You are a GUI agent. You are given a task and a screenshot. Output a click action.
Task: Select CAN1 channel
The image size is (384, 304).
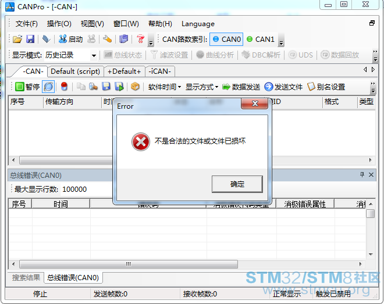pyautogui.click(x=260, y=39)
